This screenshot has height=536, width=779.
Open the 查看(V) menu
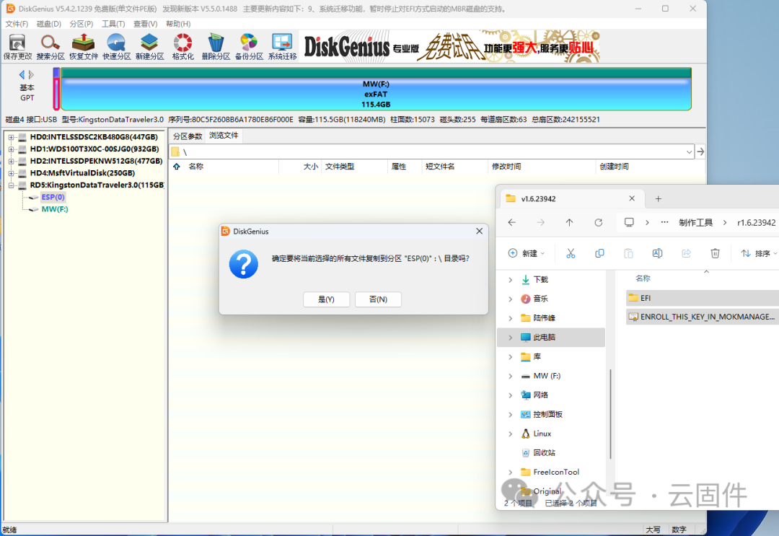coord(145,24)
